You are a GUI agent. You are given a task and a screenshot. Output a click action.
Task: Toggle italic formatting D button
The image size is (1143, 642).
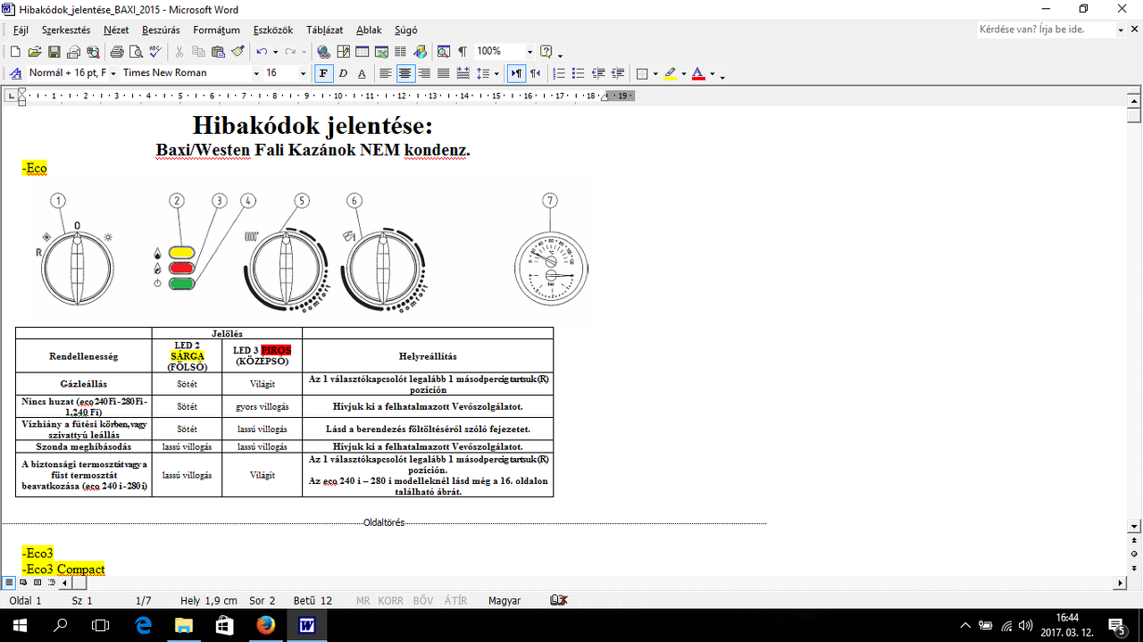click(x=342, y=73)
